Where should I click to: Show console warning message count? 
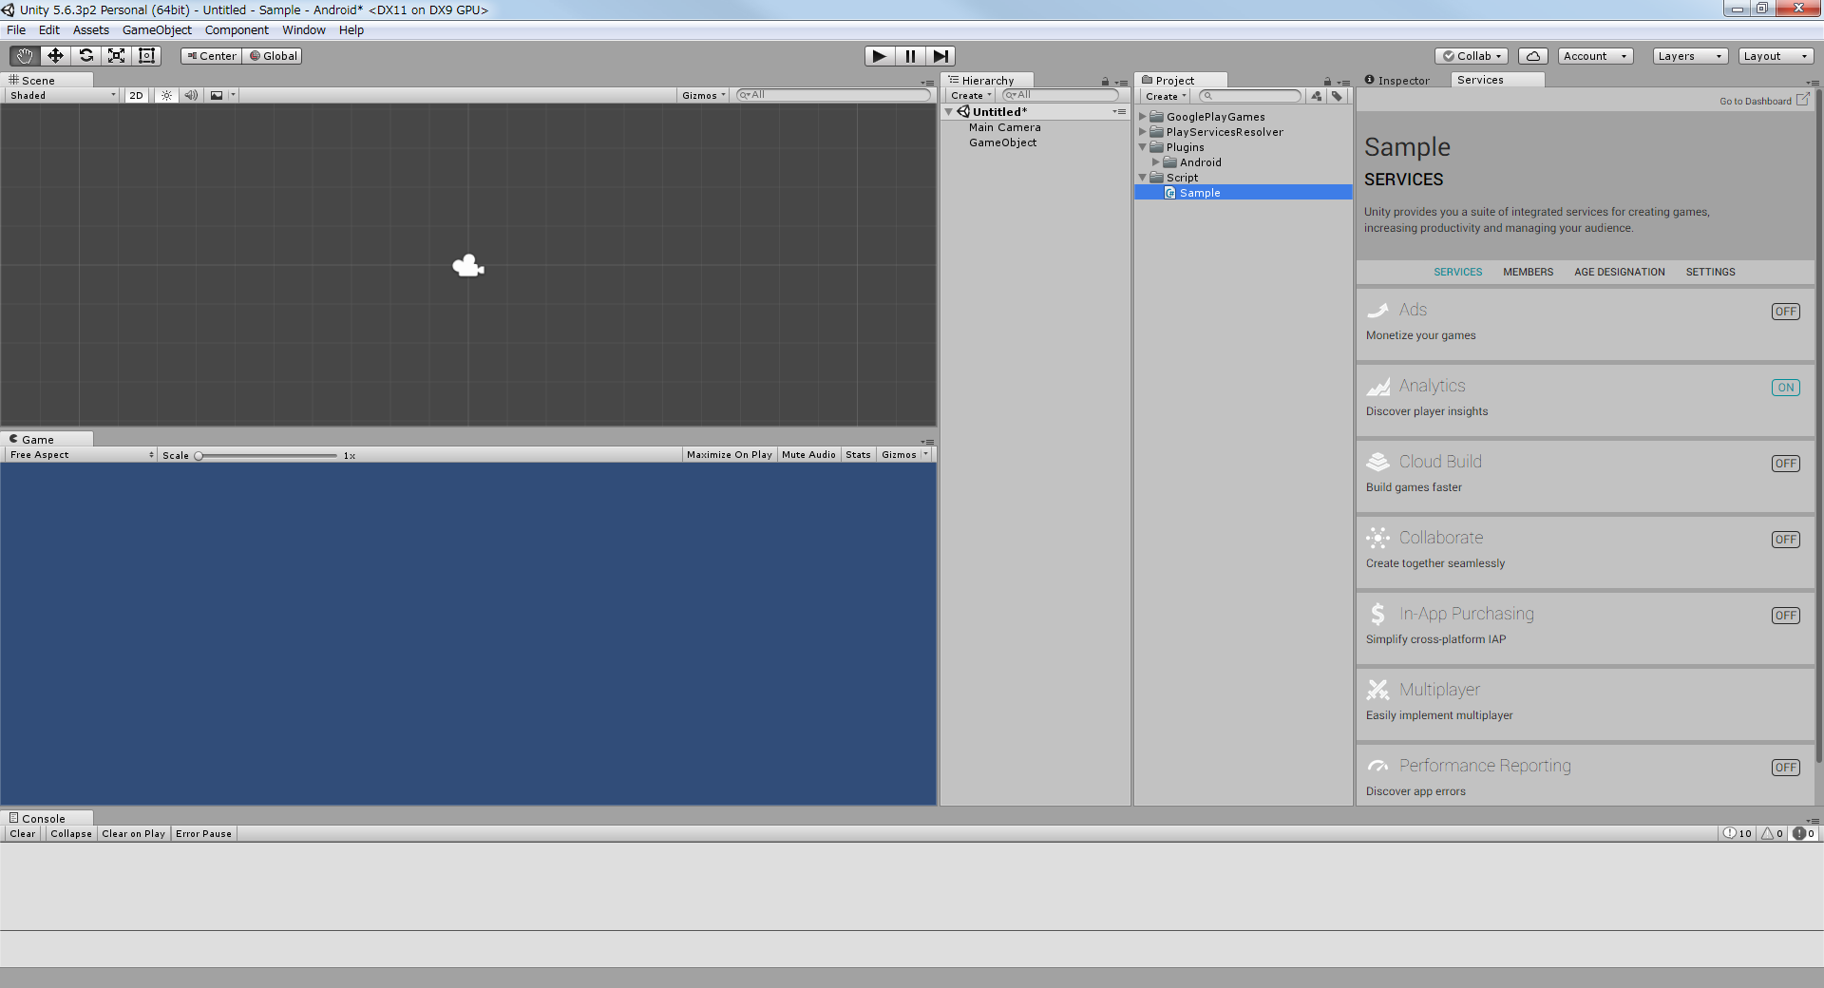[1773, 833]
